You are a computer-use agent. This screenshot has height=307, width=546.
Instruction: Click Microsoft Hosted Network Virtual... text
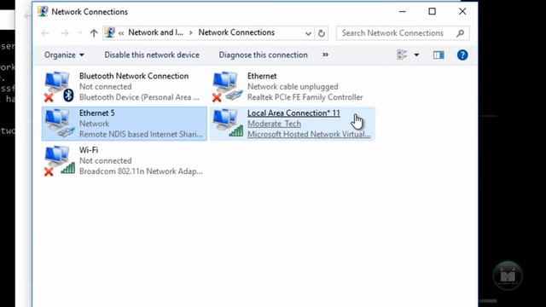pyautogui.click(x=309, y=135)
